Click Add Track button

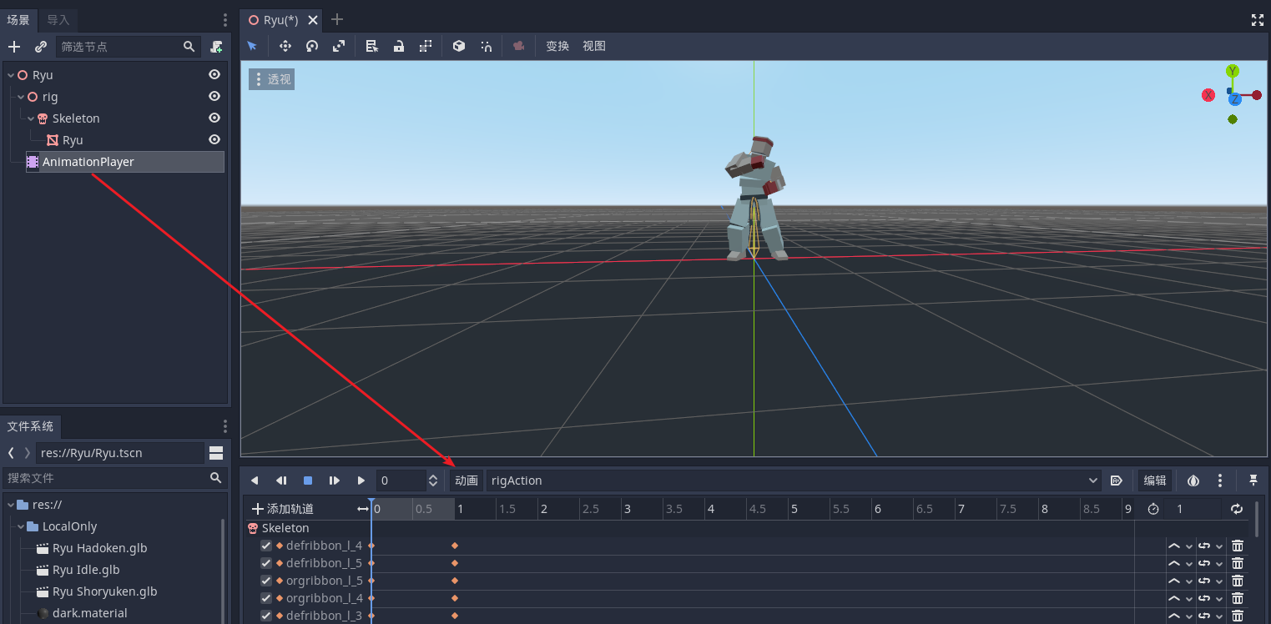pos(283,509)
